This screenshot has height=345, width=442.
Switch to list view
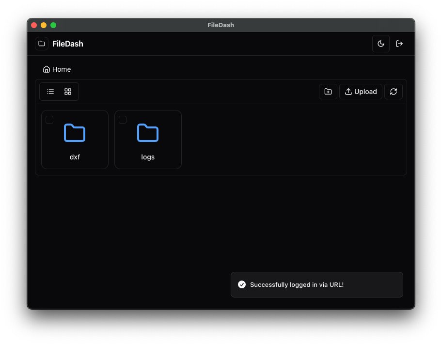click(x=50, y=91)
